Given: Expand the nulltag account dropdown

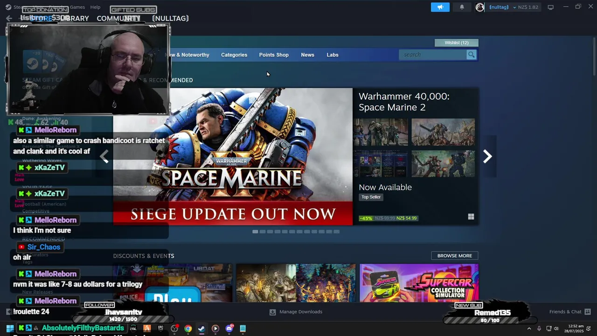Looking at the screenshot, I should click(514, 7).
